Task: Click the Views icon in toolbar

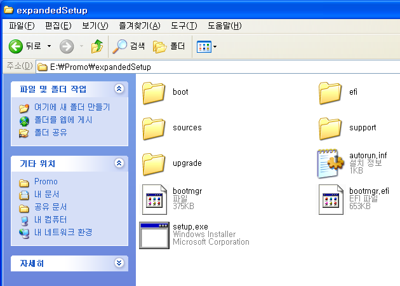Action: pos(204,46)
